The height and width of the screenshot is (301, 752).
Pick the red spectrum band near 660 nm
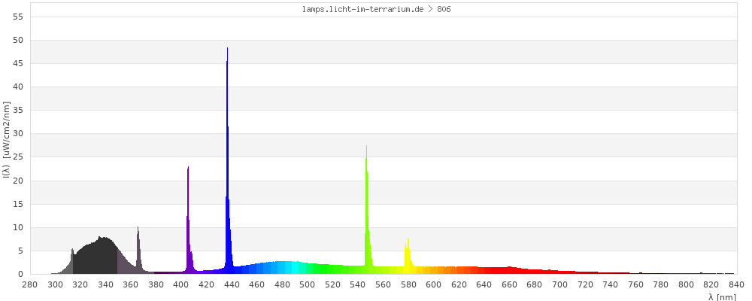point(510,270)
